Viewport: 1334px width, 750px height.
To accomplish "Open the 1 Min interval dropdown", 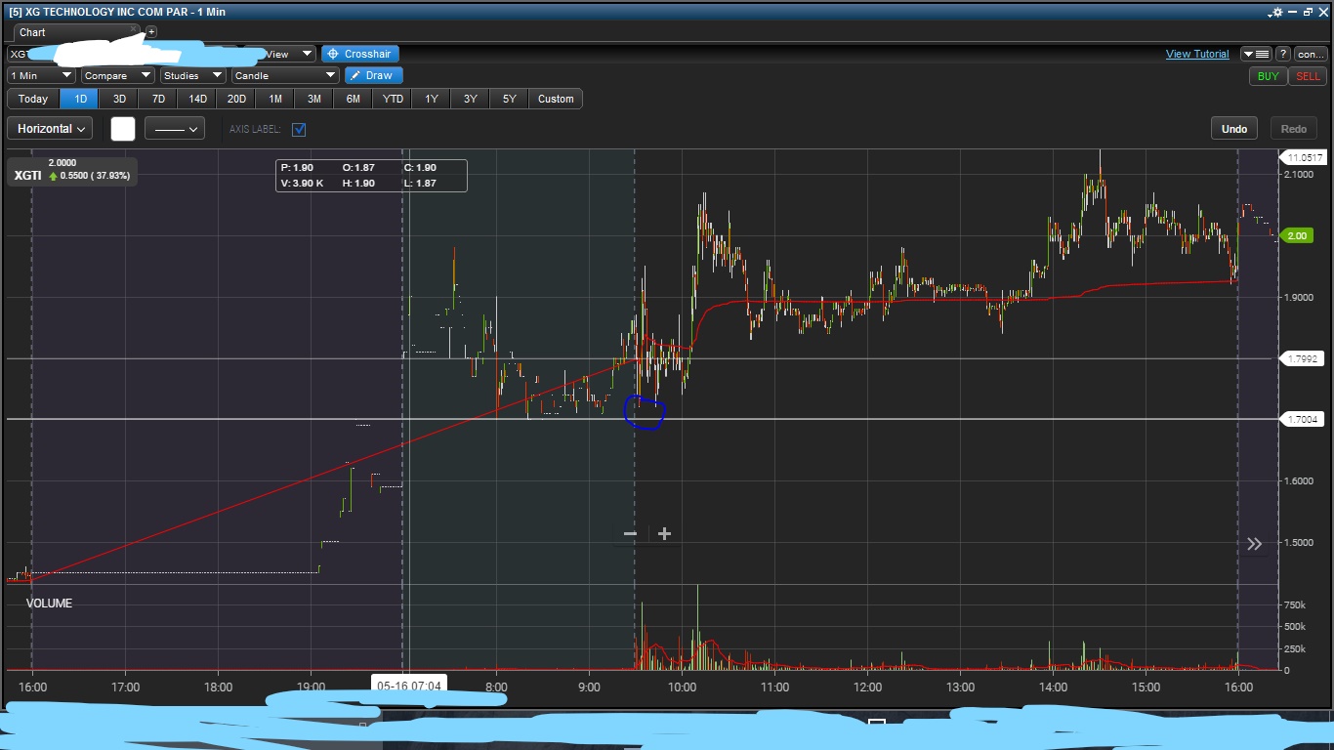I will 41,75.
